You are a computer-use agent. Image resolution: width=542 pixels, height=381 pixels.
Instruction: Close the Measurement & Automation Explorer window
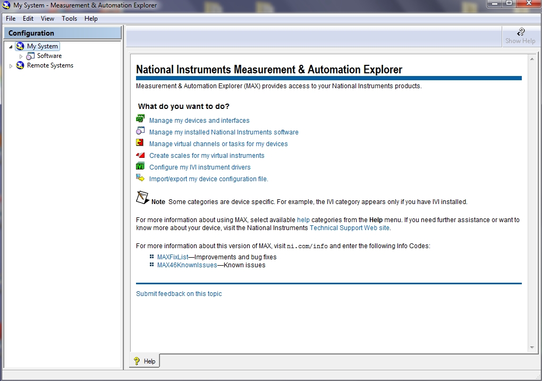pyautogui.click(x=529, y=4)
